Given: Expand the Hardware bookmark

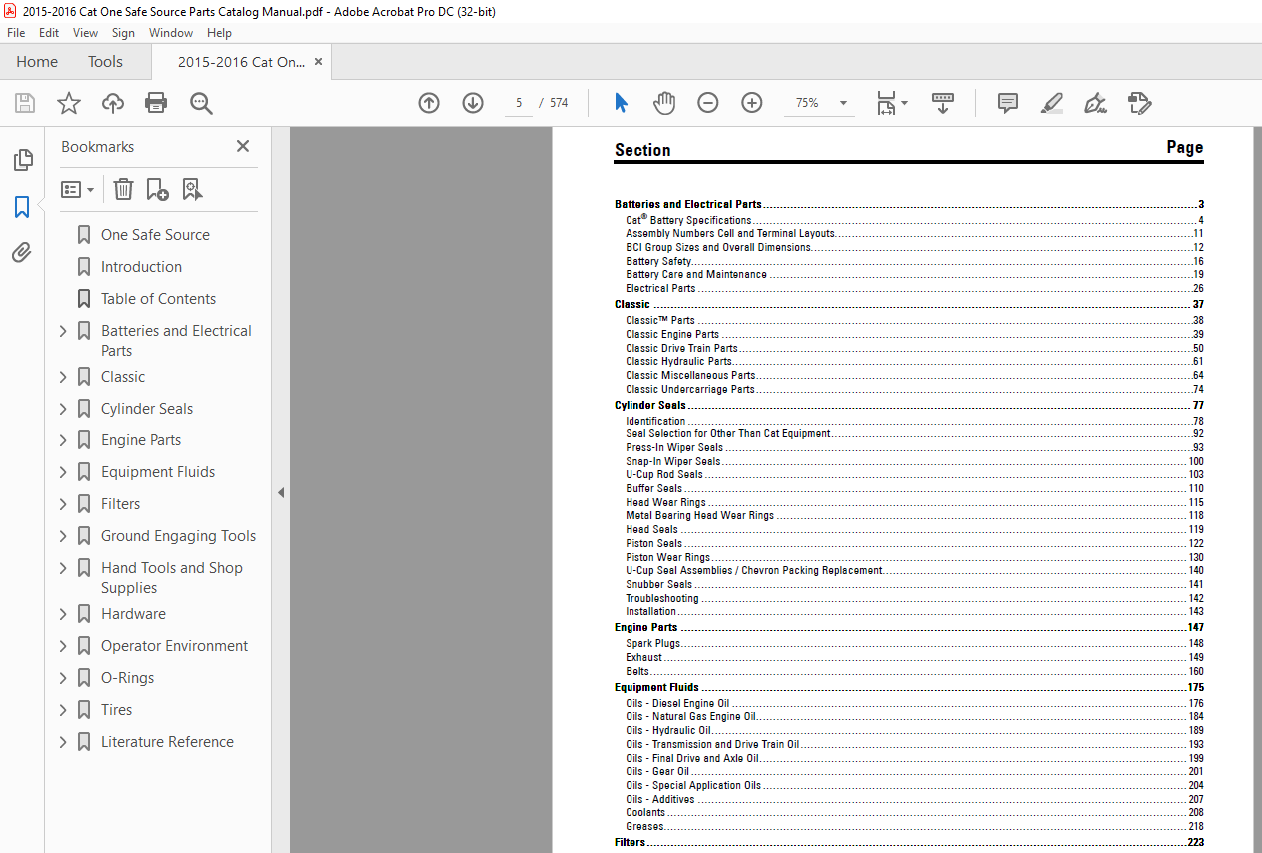Looking at the screenshot, I should point(63,614).
